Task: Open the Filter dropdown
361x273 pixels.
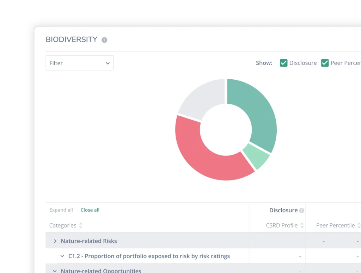Action: click(x=80, y=63)
